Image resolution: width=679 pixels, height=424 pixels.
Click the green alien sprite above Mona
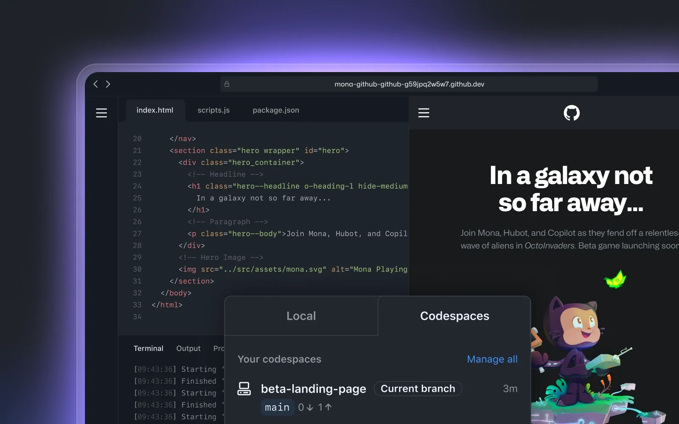615,279
